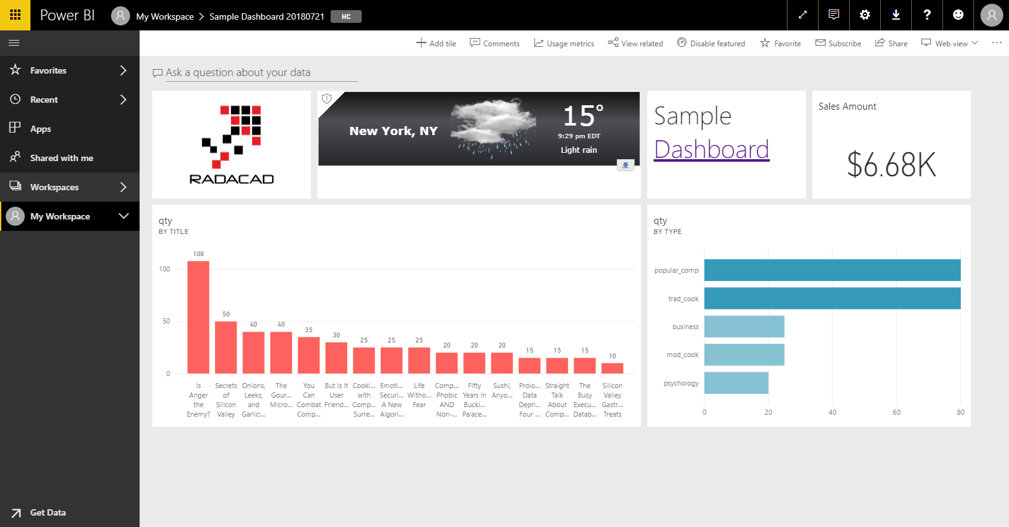The height and width of the screenshot is (527, 1009).
Task: Click the Shared with me people icon
Action: (15, 157)
